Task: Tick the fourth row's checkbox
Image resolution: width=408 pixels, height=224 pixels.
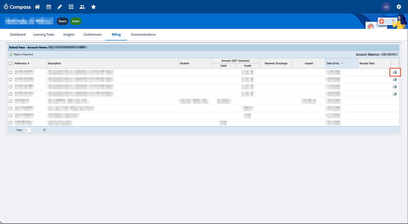Action: point(11,94)
